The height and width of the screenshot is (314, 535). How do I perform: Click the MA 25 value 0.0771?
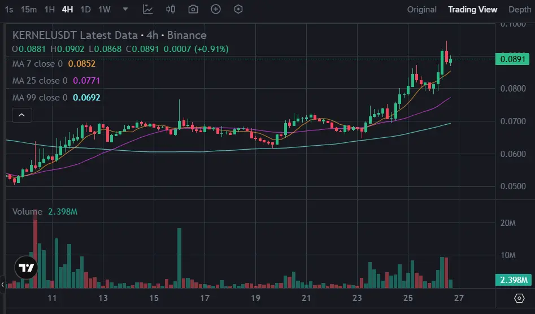coord(86,80)
